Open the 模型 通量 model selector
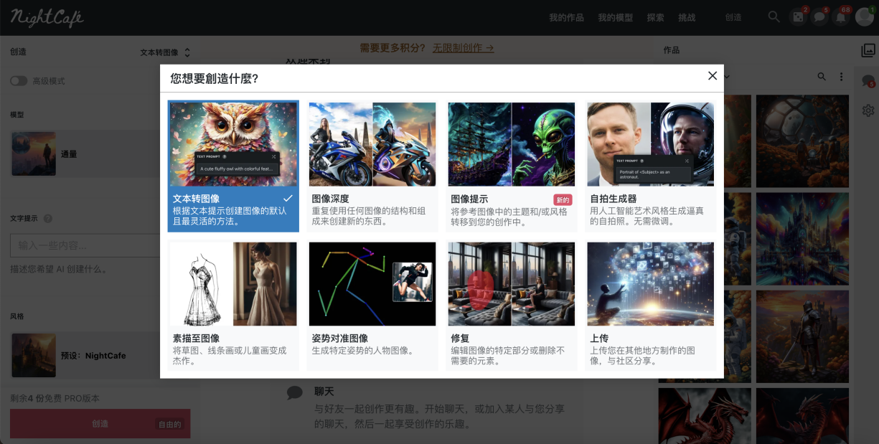The width and height of the screenshot is (879, 444). 100,153
